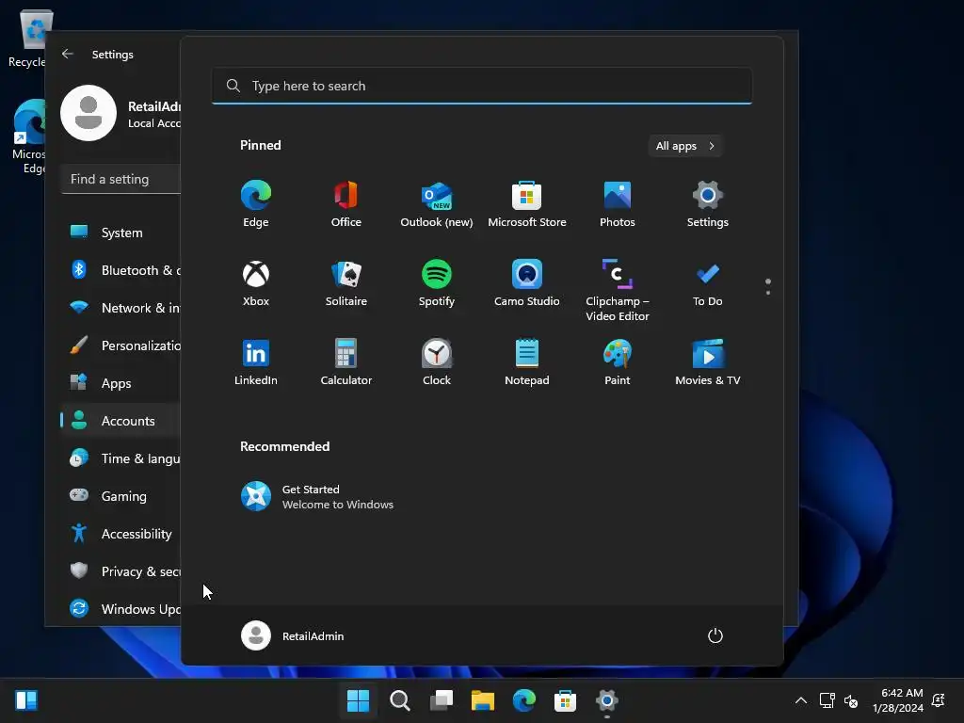Select the Microsoft Edge desktop shortcut
The width and height of the screenshot is (964, 723).
(x=28, y=137)
